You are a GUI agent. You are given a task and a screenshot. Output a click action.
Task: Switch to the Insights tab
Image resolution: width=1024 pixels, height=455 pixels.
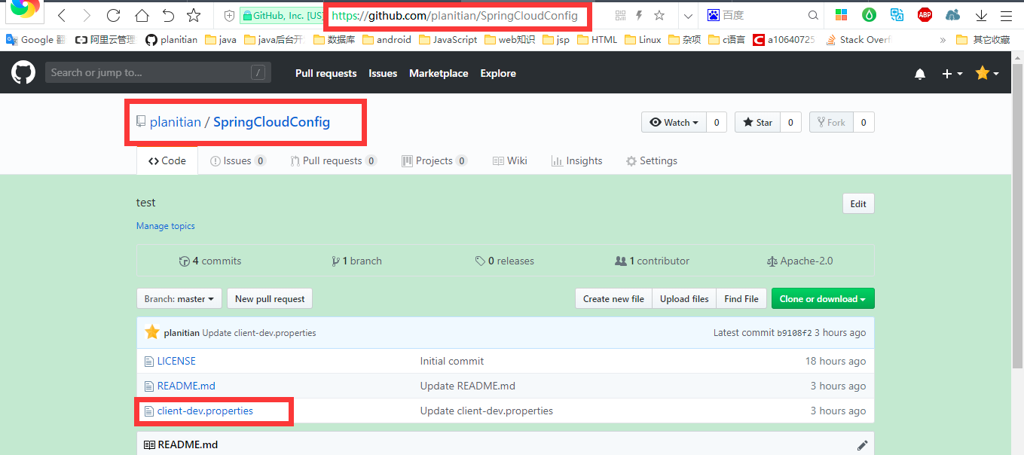[576, 160]
